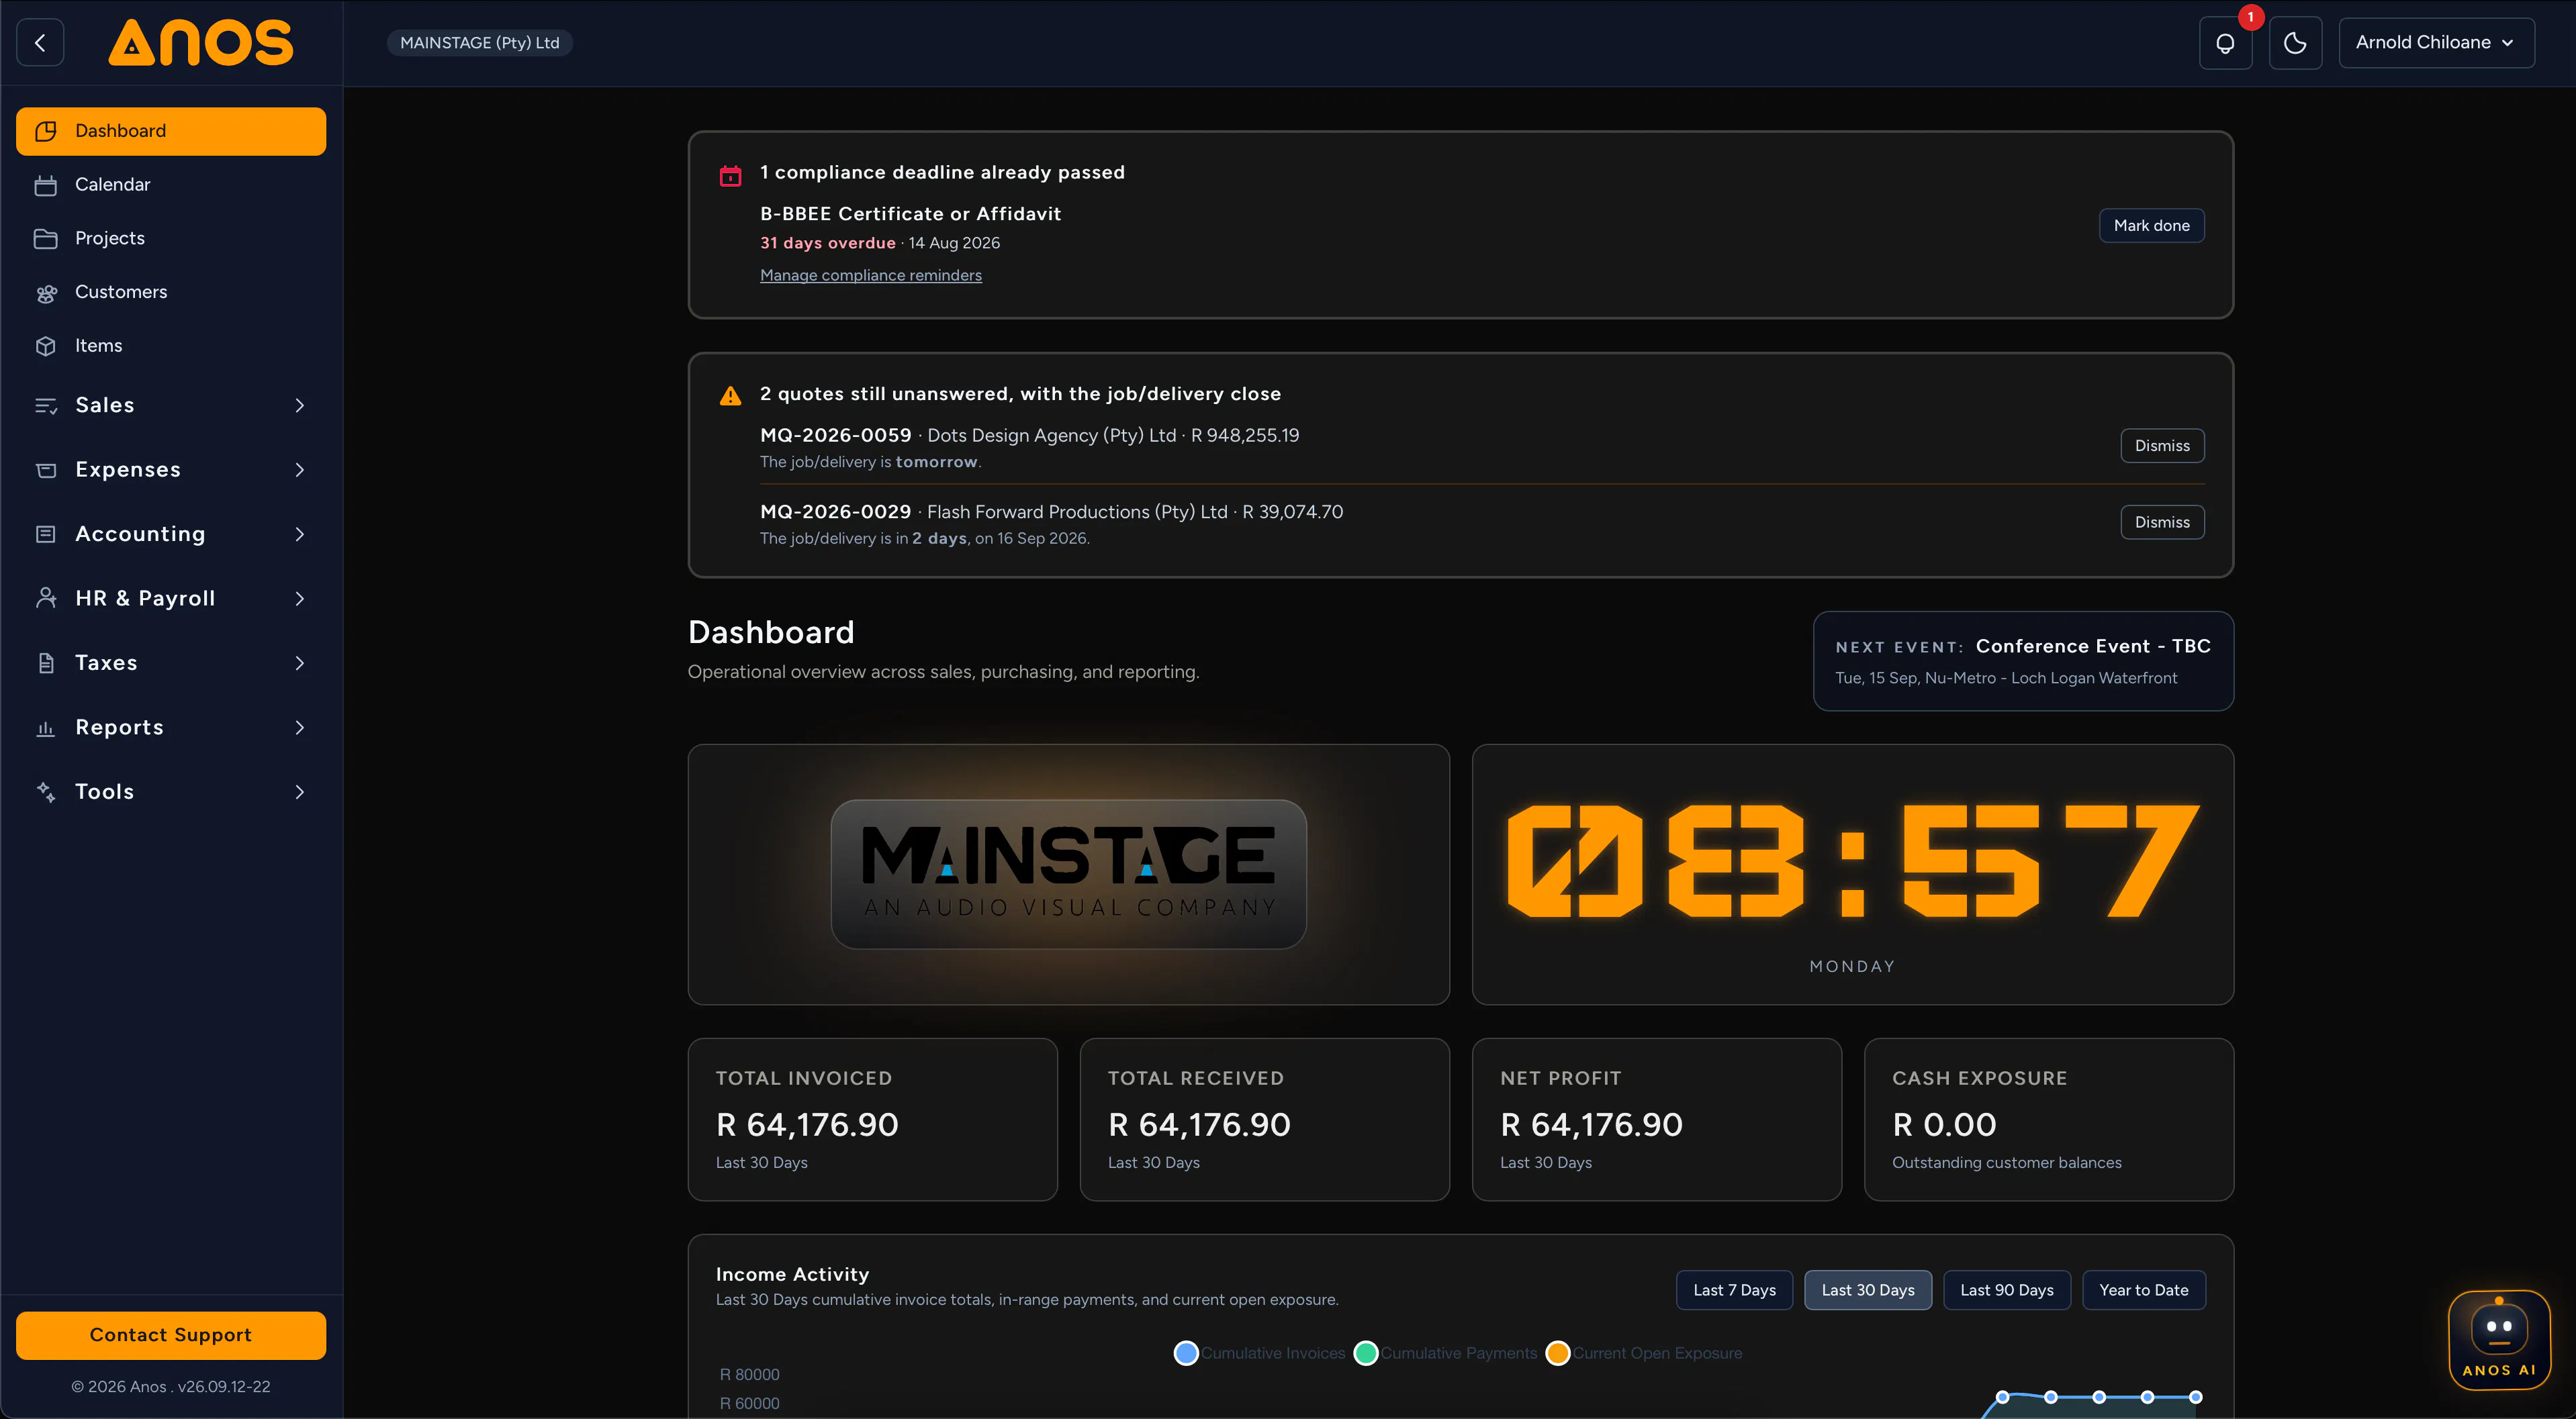Click the Anos logo
Screen dimensions: 2576x1419
coord(201,42)
